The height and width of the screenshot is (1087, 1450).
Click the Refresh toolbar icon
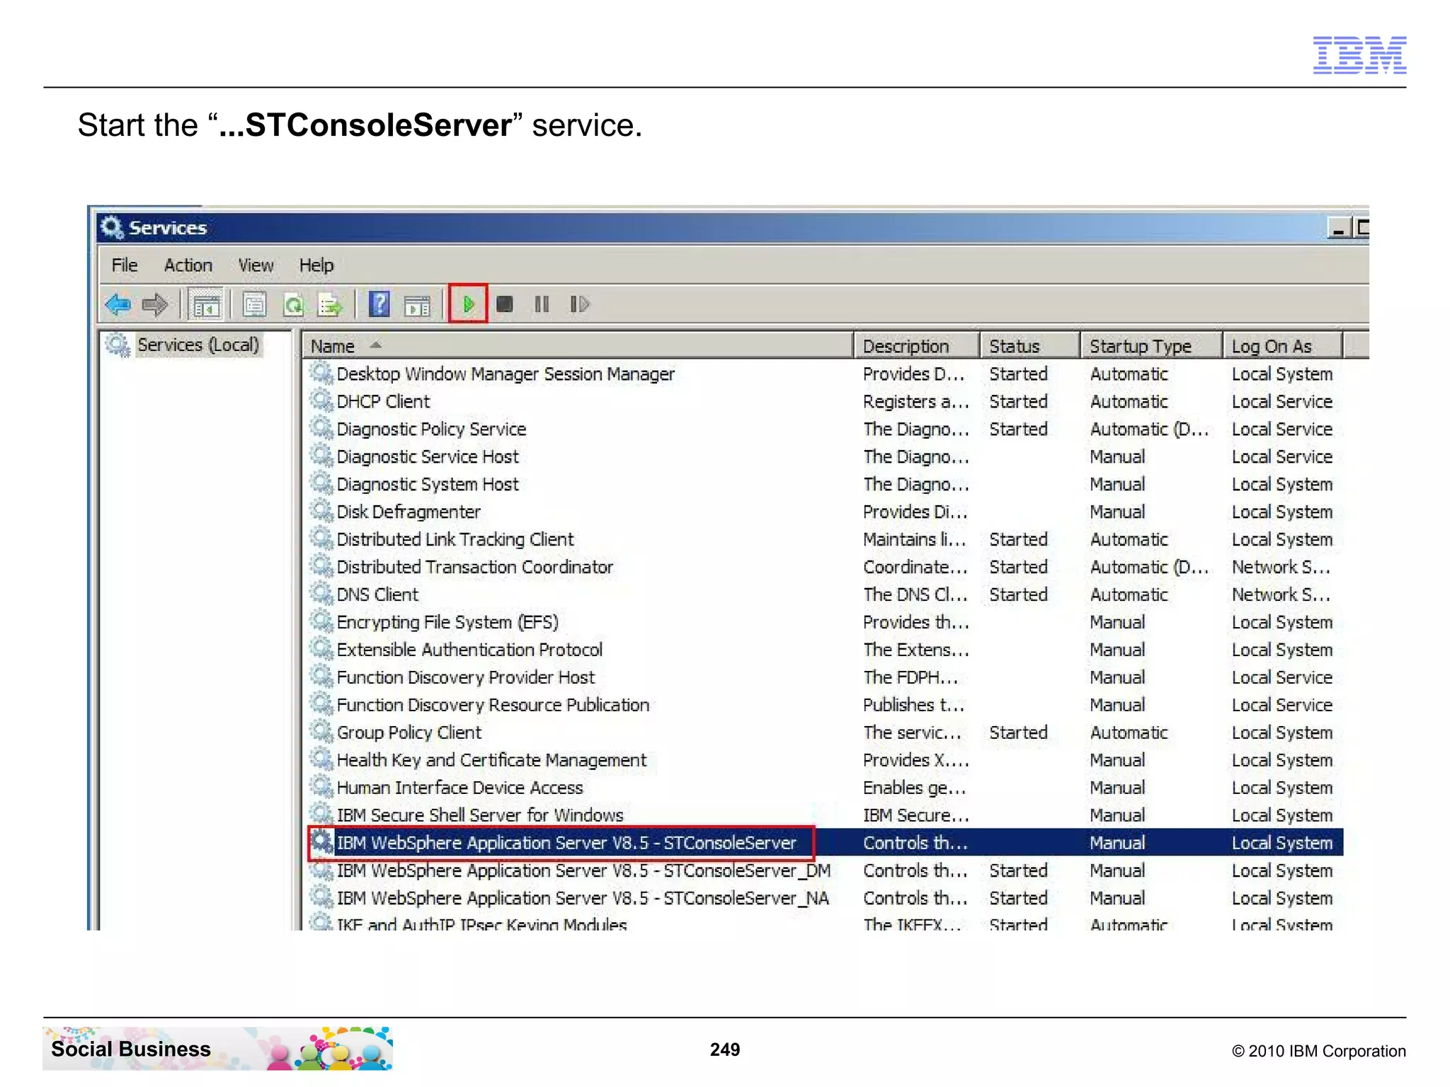[x=292, y=305]
